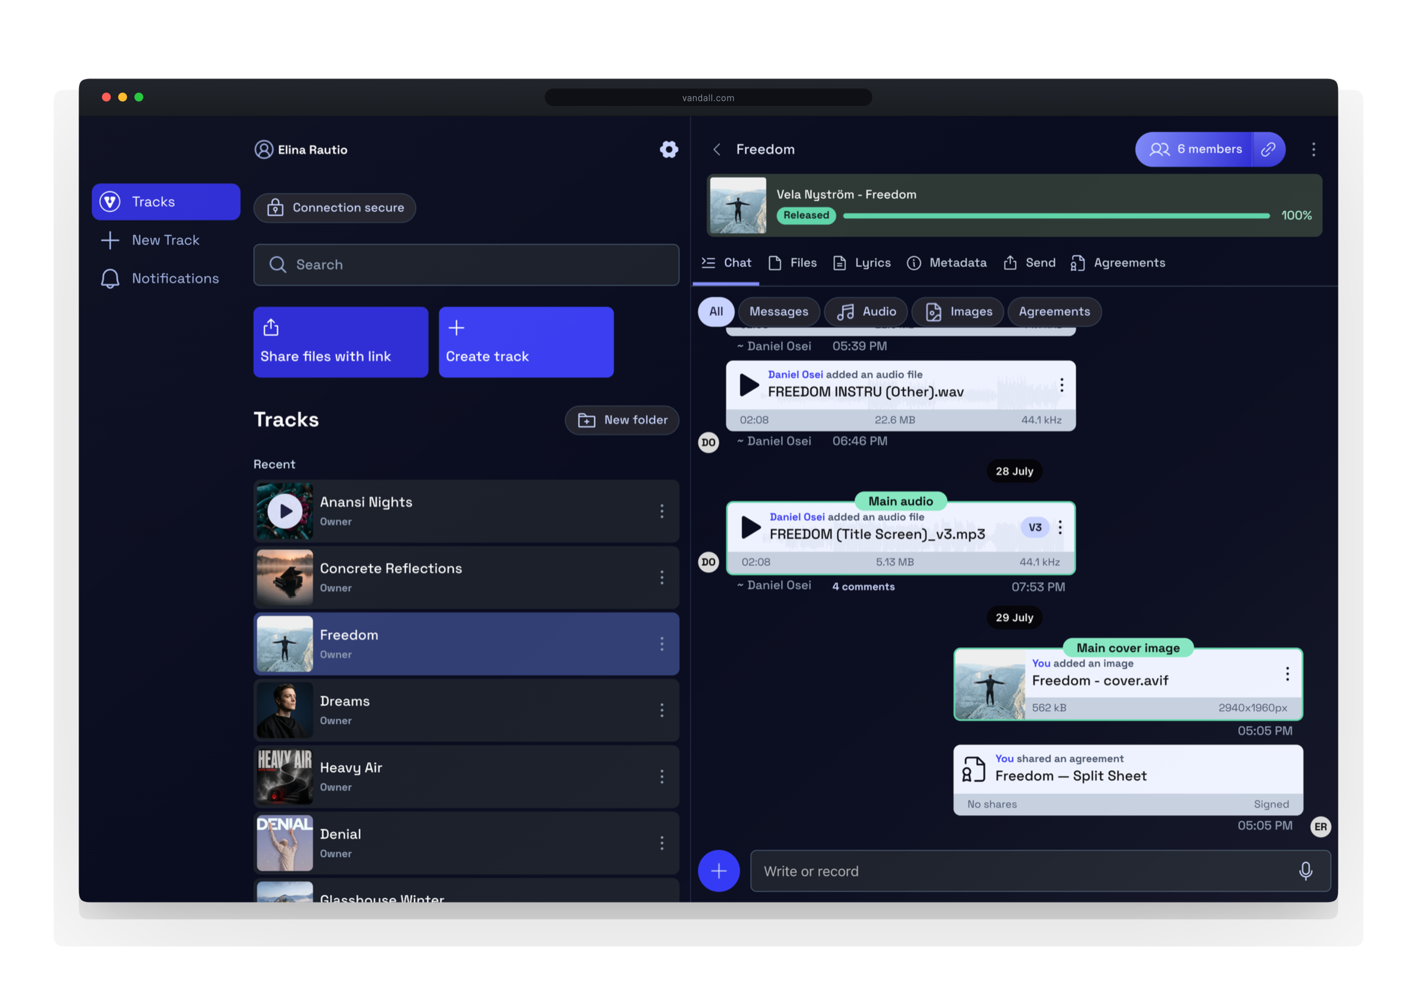This screenshot has width=1417, height=981.
Task: Select the All filter chip
Action: click(716, 311)
